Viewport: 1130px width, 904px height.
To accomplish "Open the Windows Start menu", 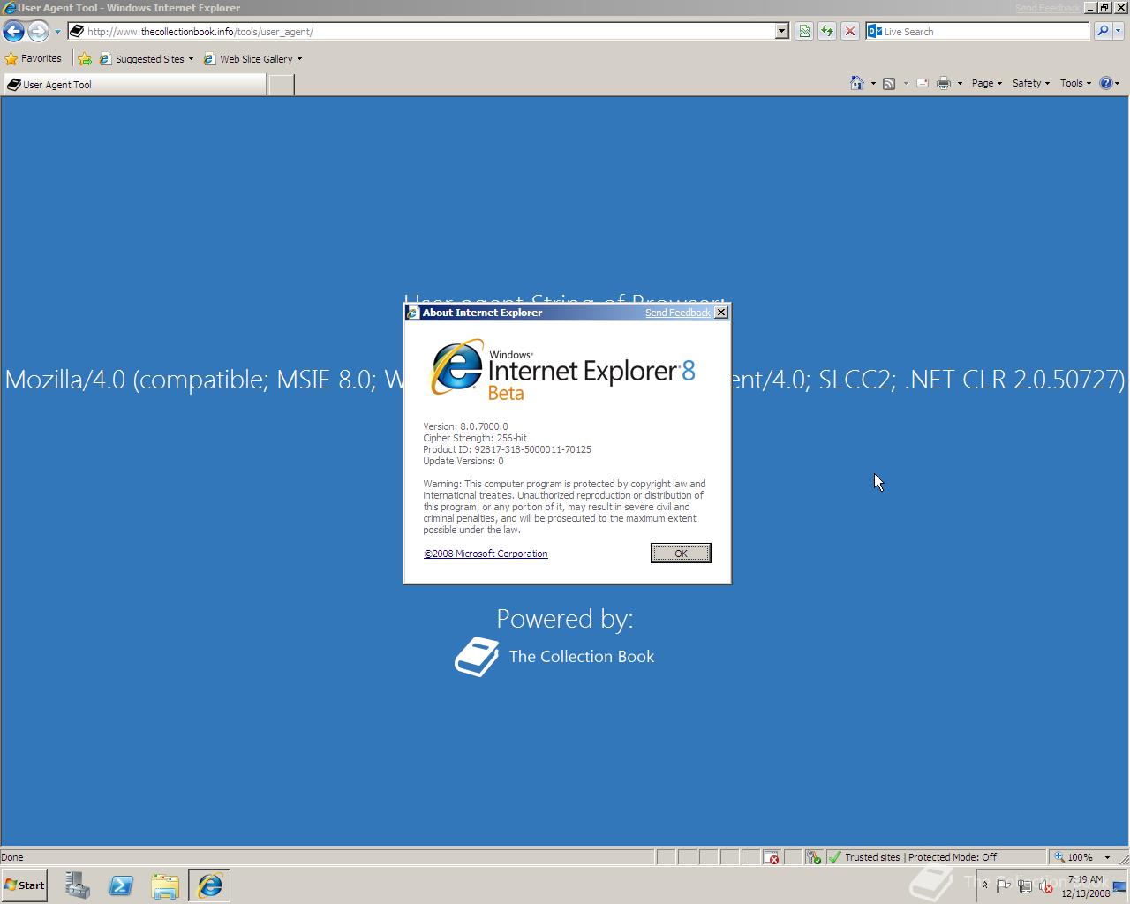I will click(24, 885).
